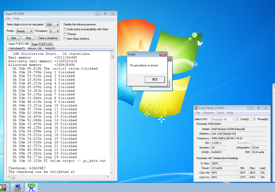The image size is (275, 192).
Task: Click 'PI calculation is done!' message
Action: pyautogui.click(x=144, y=66)
